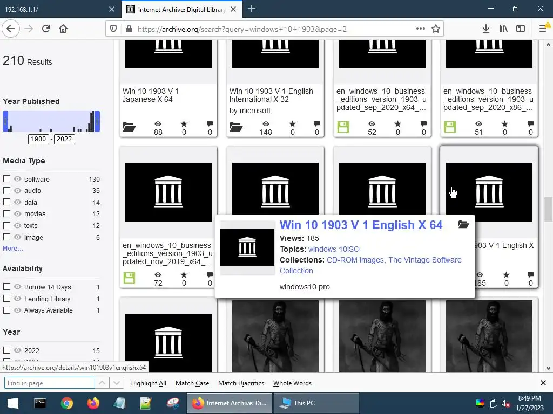This screenshot has height=414, width=553.
Task: Click the address bar URL
Action: 242,29
